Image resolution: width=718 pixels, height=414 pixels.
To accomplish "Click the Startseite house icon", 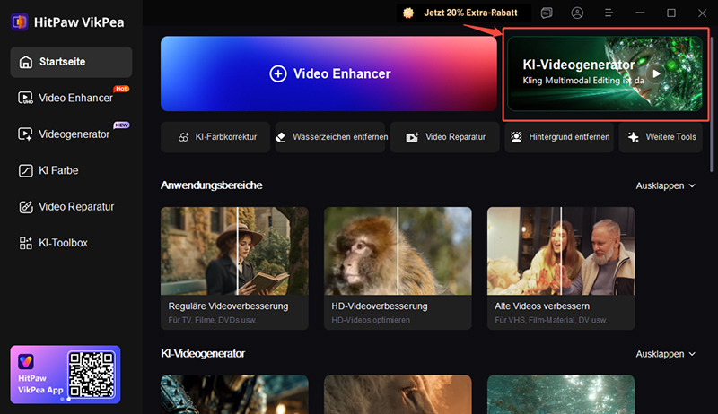I will (26, 62).
